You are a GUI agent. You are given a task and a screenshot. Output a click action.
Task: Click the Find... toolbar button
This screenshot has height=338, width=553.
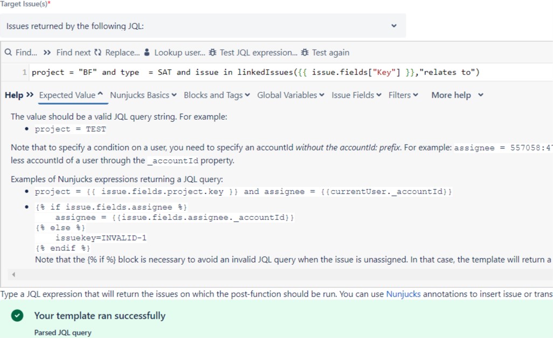pos(21,53)
